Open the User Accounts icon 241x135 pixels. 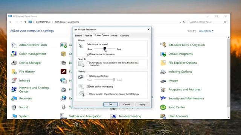pyautogui.click(x=163, y=116)
